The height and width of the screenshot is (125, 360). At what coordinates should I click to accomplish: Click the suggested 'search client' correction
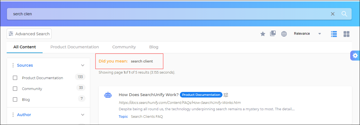click(x=142, y=61)
